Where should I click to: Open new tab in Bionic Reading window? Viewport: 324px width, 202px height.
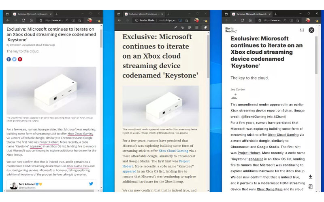tap(276, 14)
